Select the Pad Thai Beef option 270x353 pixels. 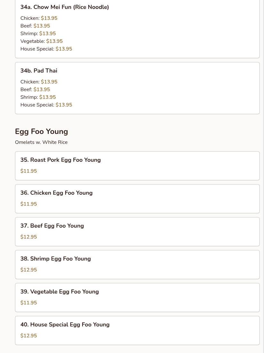pos(35,90)
